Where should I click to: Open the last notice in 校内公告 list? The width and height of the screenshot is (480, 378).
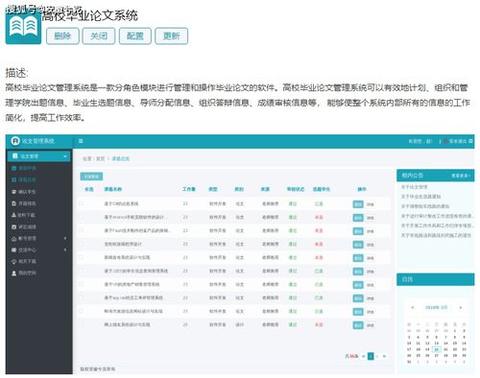[x=436, y=235]
